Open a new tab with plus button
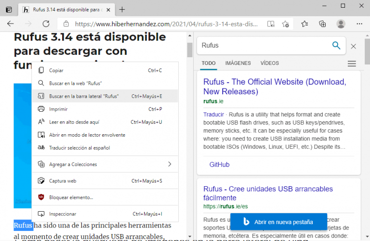 click(x=122, y=9)
